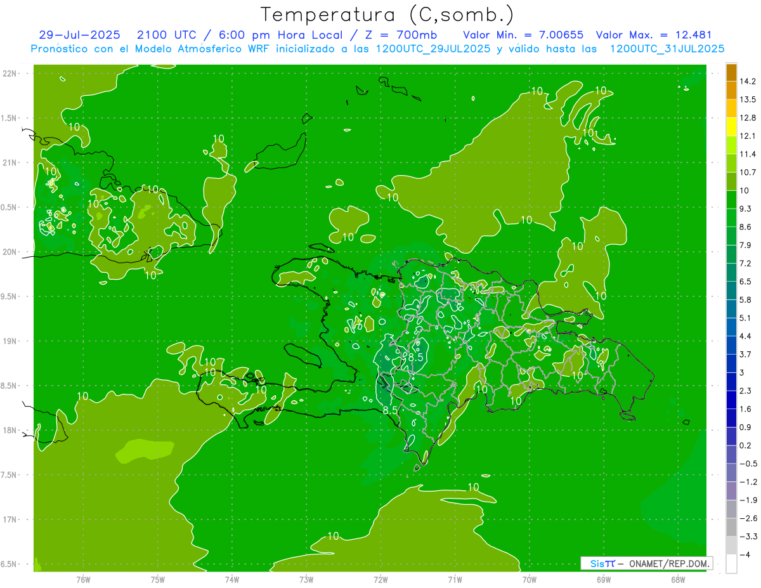Click the 7.2 value on the color scale
This screenshot has height=588, width=761.
tap(746, 263)
